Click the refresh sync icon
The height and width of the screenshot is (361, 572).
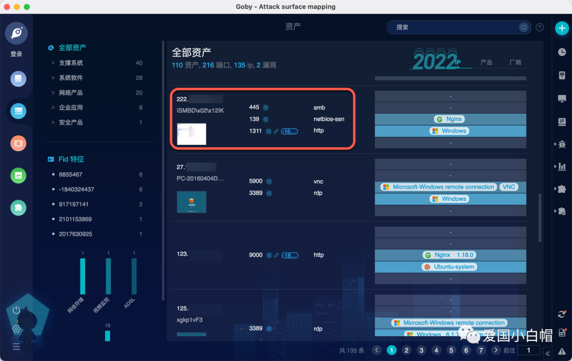click(x=562, y=314)
